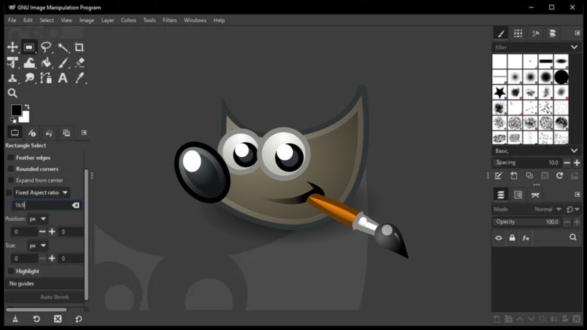The width and height of the screenshot is (587, 330).
Task: Select the star-shaped brush thumbnail
Action: pos(500,91)
